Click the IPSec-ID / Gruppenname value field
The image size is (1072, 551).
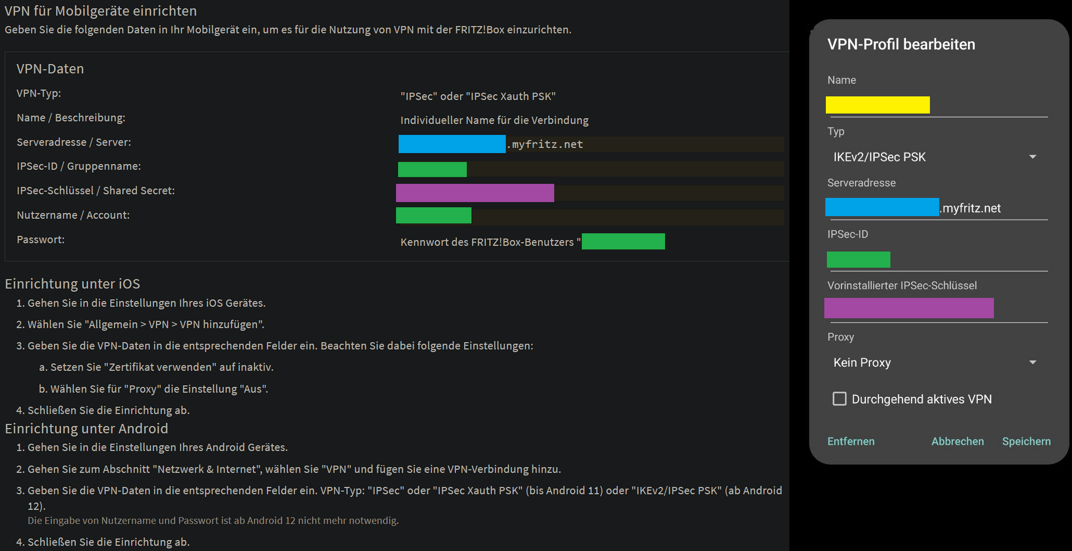click(x=591, y=169)
